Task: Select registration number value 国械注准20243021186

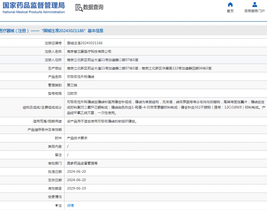Action: [x=85, y=43]
